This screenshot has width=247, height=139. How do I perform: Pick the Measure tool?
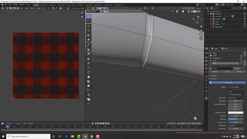pyautogui.click(x=89, y=49)
